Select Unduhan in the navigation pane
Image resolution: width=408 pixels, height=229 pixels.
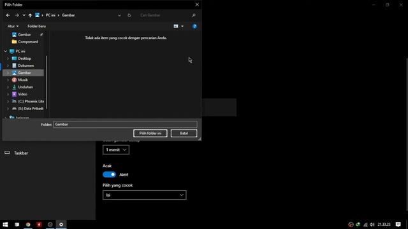point(25,87)
